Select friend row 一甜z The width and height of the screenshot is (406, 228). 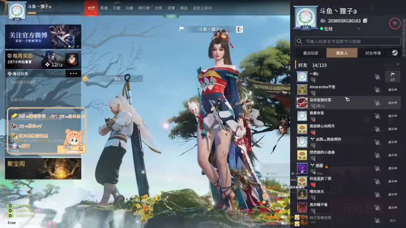coord(348,77)
